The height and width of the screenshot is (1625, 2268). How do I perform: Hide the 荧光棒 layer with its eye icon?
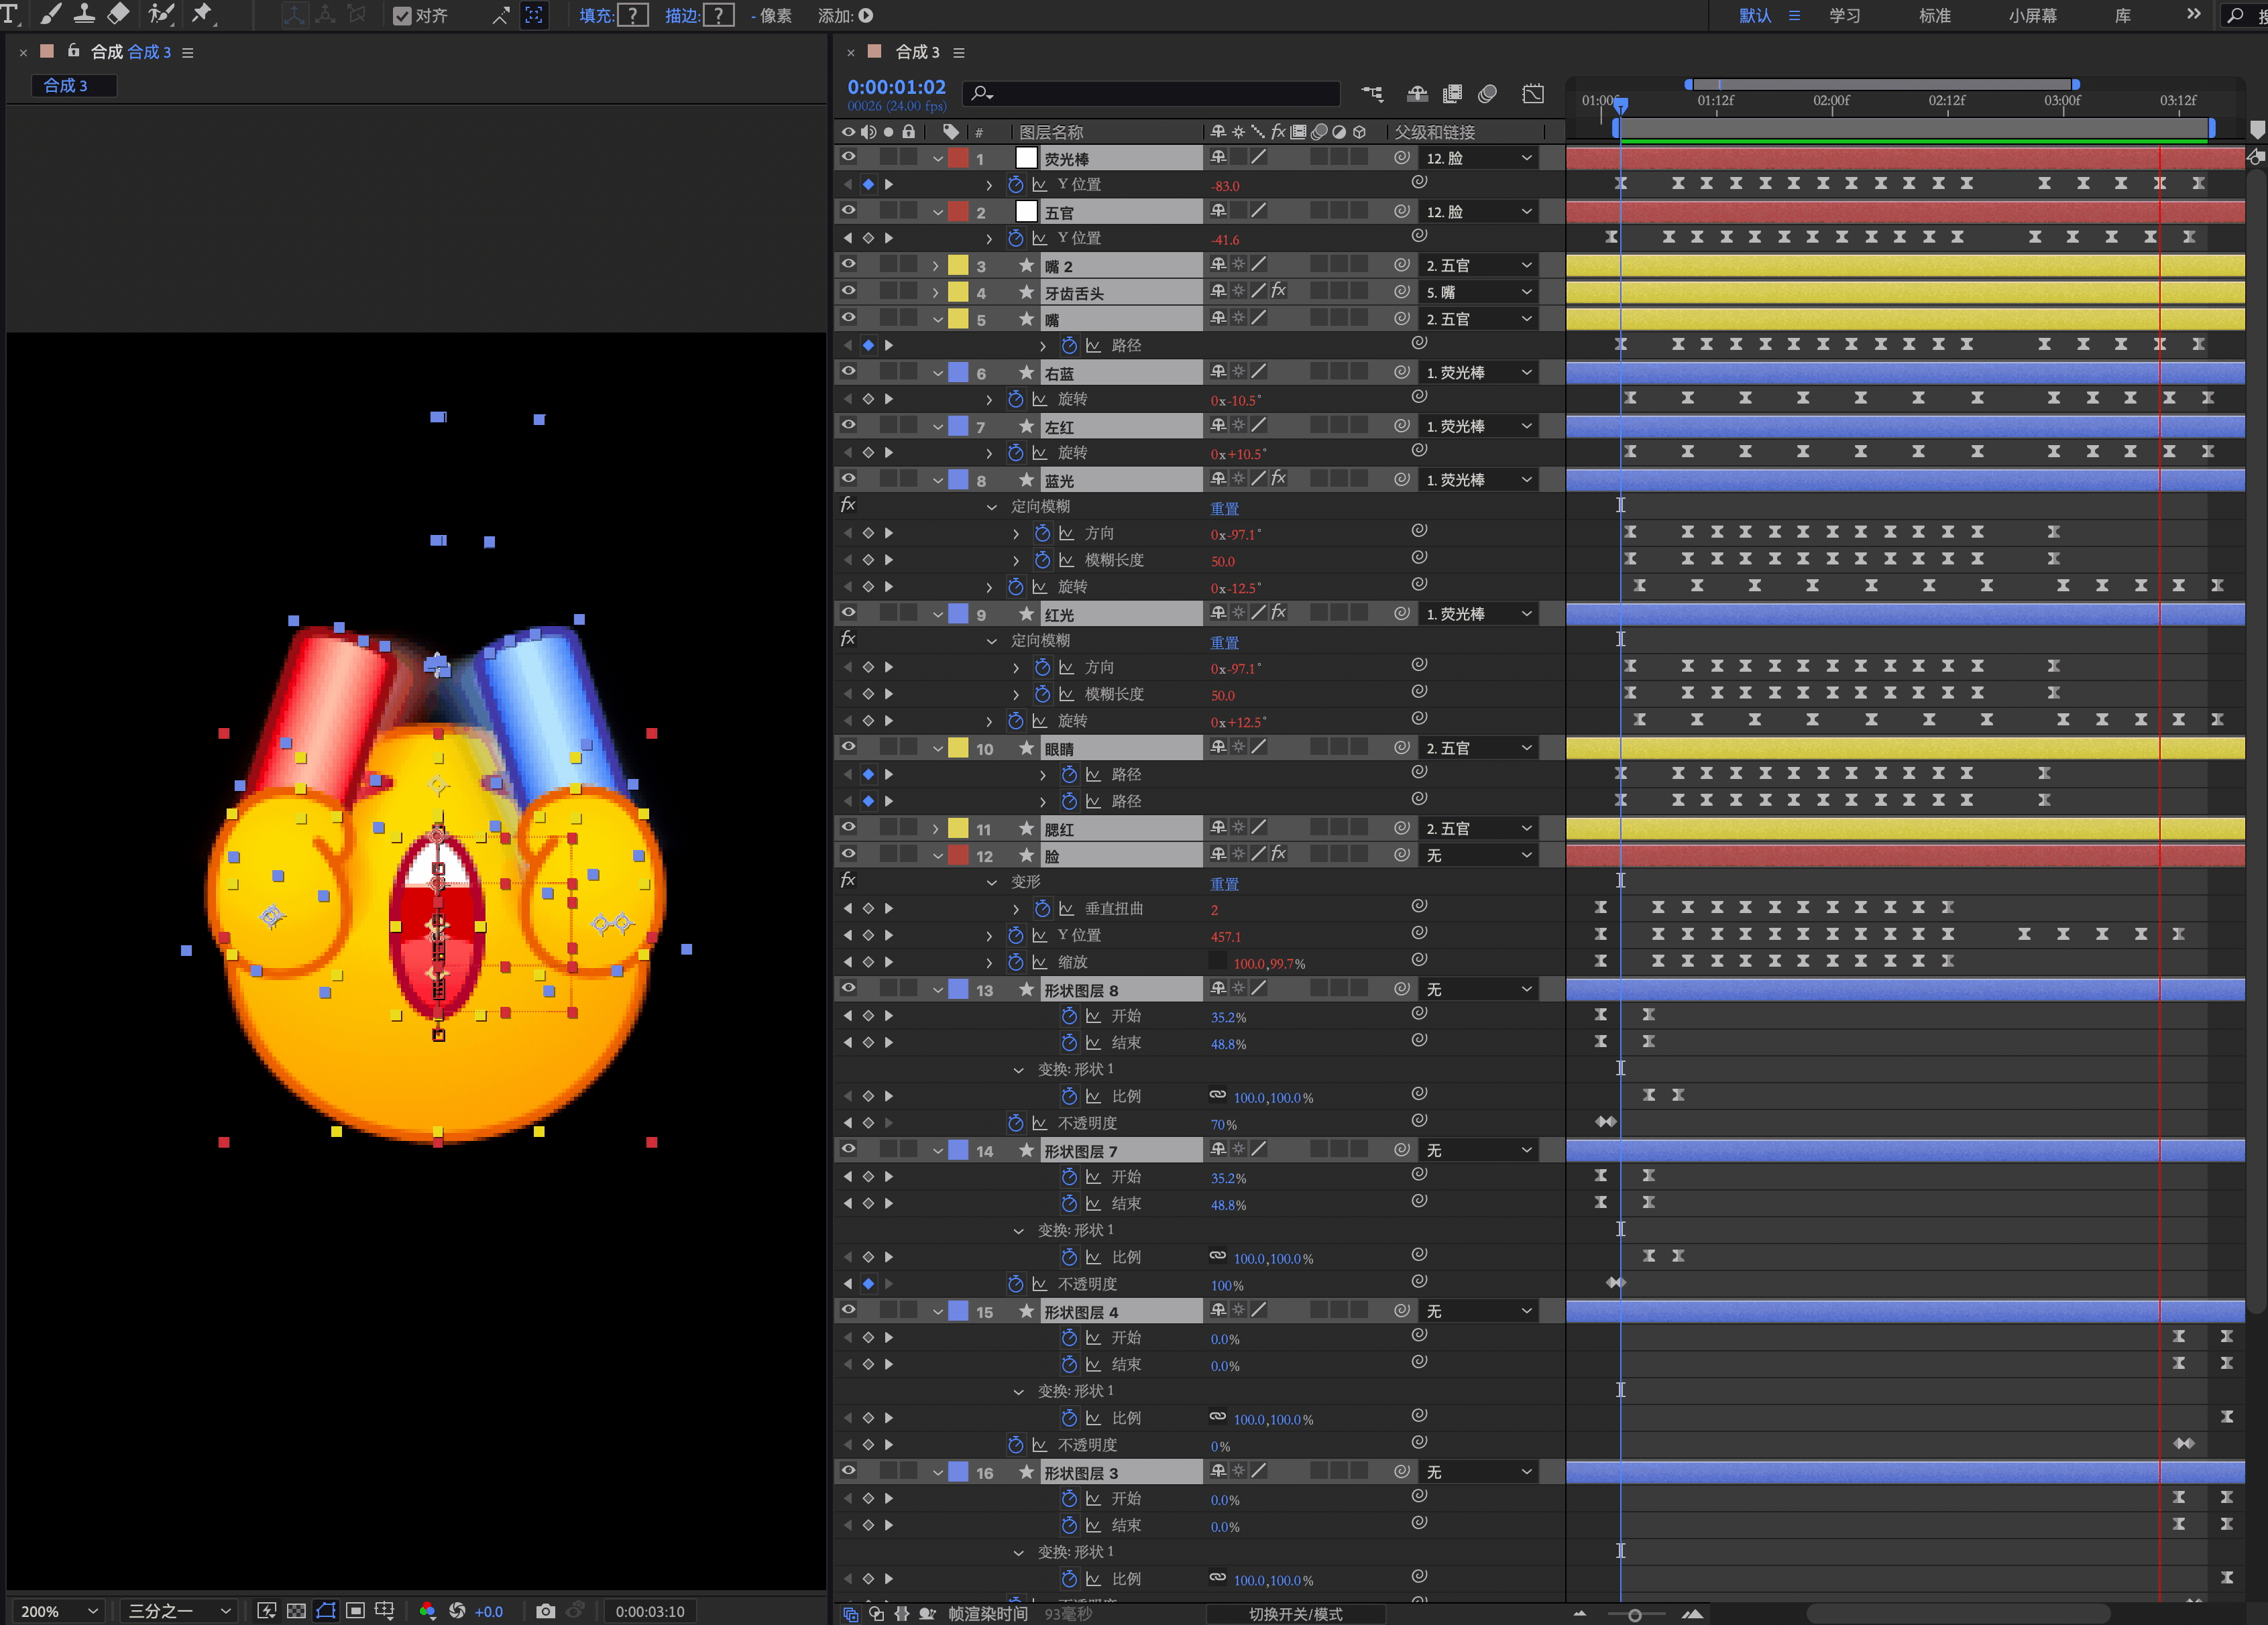(x=848, y=157)
